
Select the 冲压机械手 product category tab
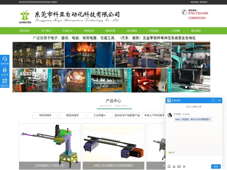pos(45,116)
